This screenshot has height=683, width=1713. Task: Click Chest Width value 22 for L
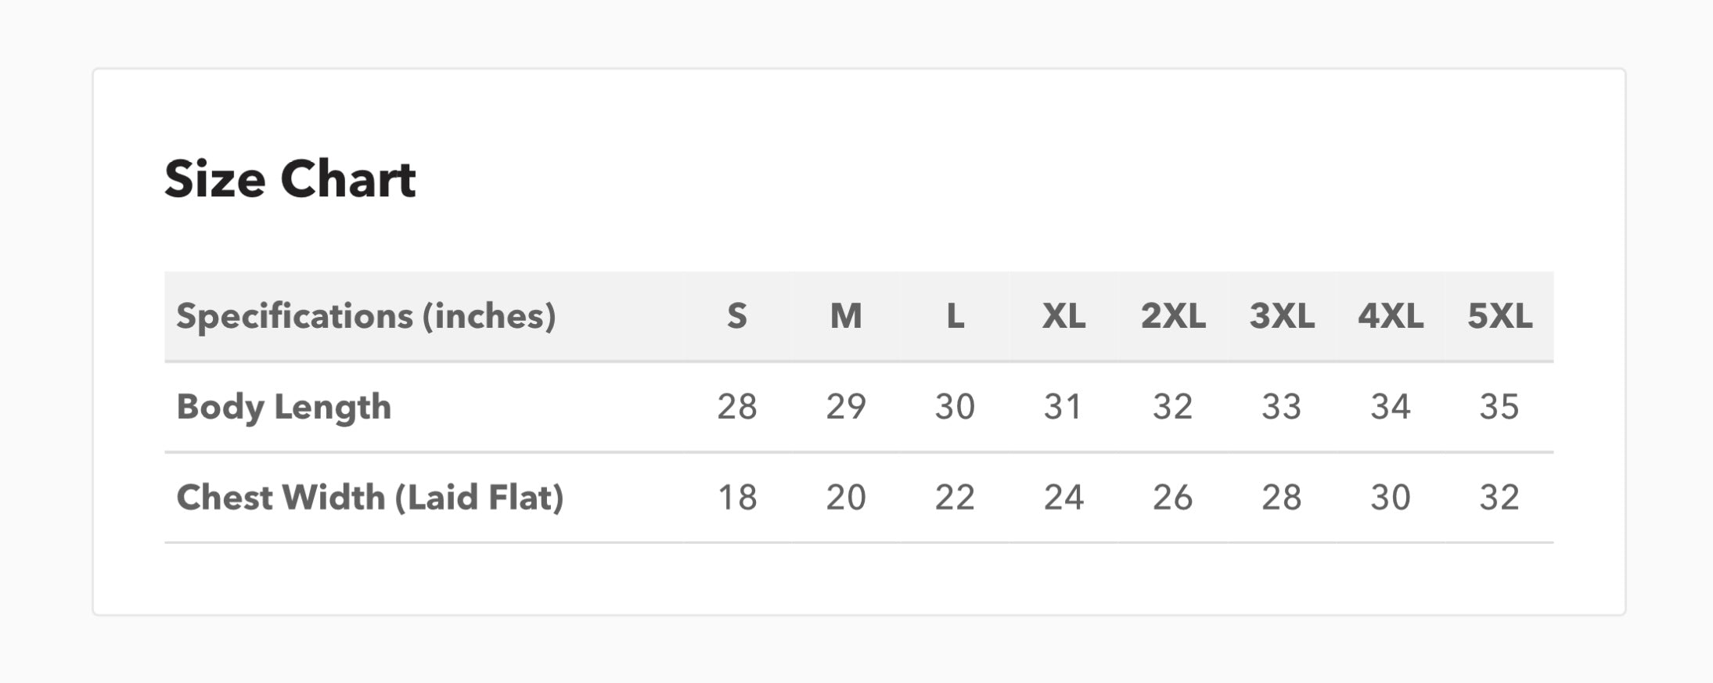(955, 498)
